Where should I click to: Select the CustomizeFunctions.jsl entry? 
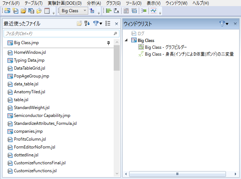(35, 171)
